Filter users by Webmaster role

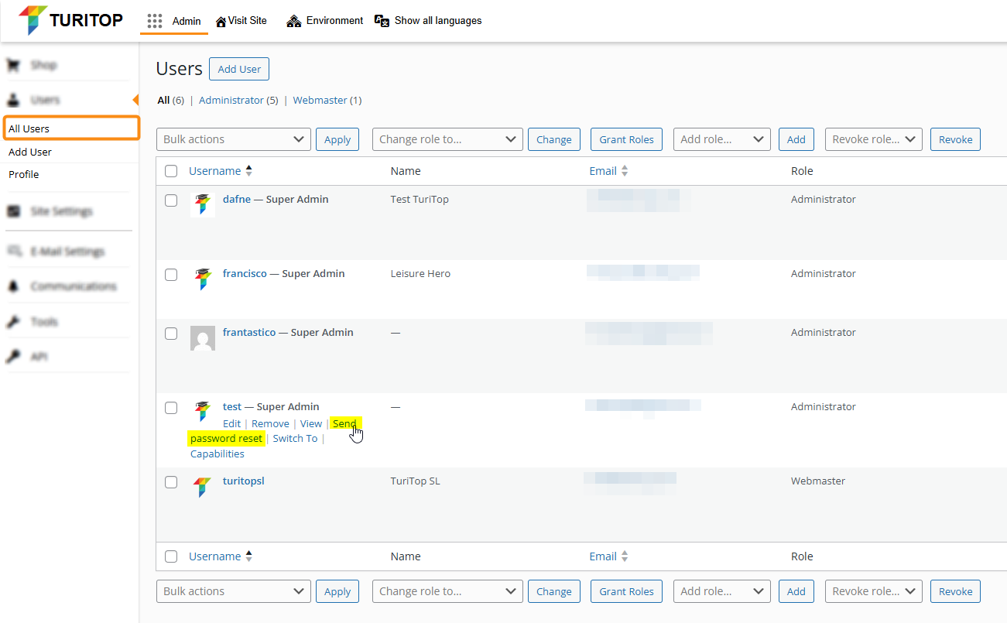click(x=320, y=100)
